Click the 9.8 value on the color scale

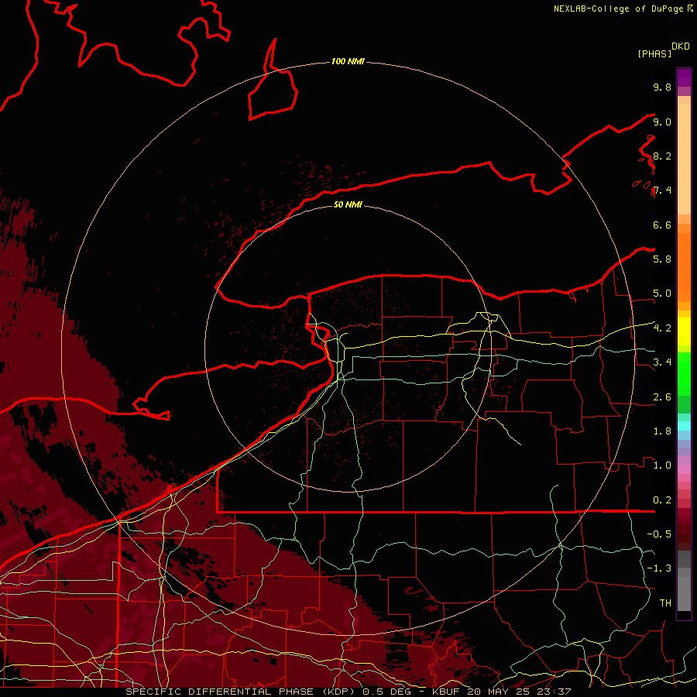(662, 87)
